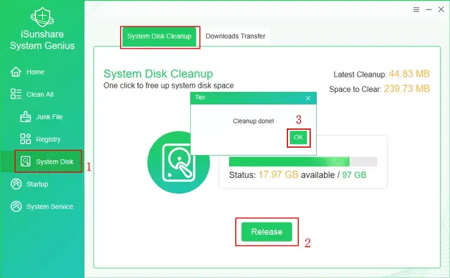Image resolution: width=450 pixels, height=278 pixels.
Task: Click the Registry grid icon
Action: pyautogui.click(x=25, y=139)
